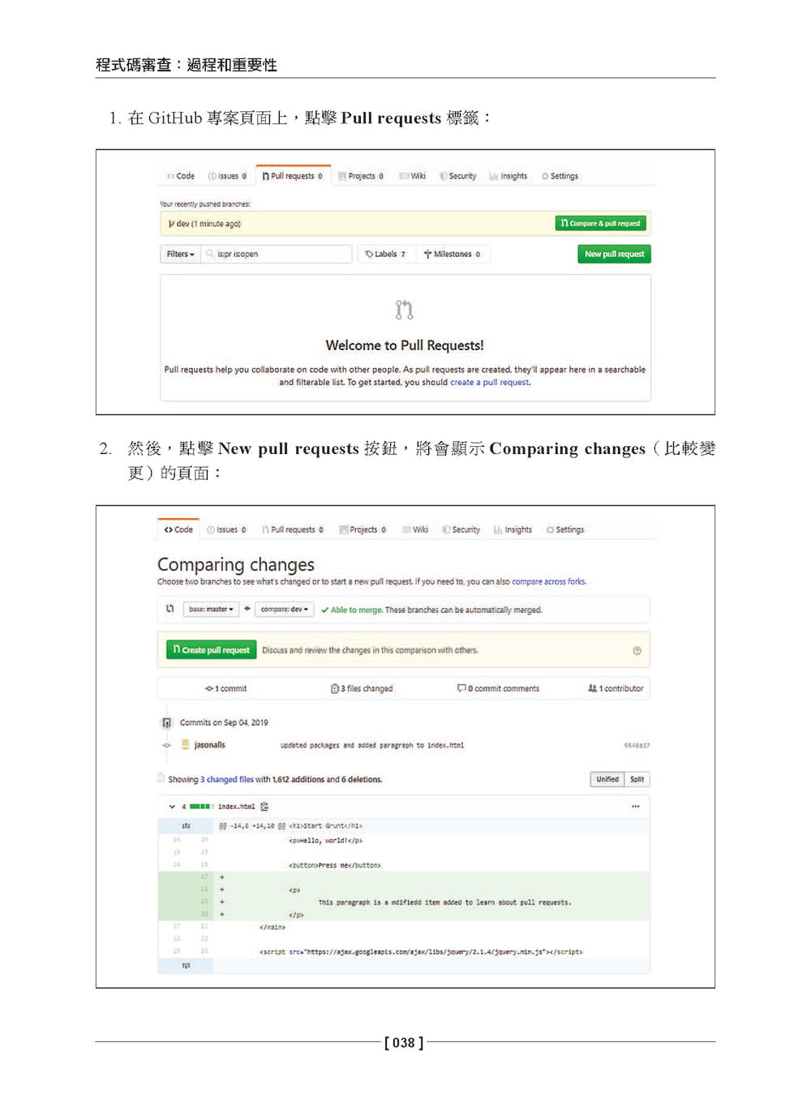Click the green Create pull request button
This screenshot has width=811, height=1097.
click(x=211, y=649)
